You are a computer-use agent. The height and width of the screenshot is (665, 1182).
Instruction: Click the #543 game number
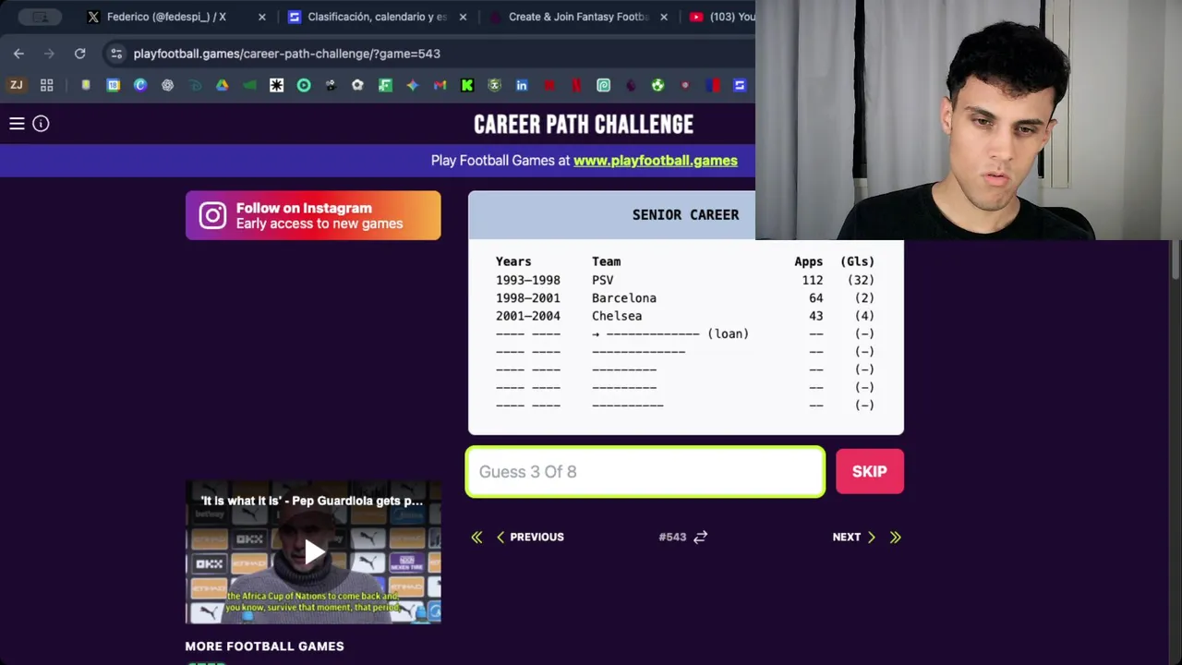672,537
